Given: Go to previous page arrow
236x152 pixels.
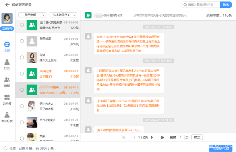Looking at the screenshot, I should tap(134, 137).
